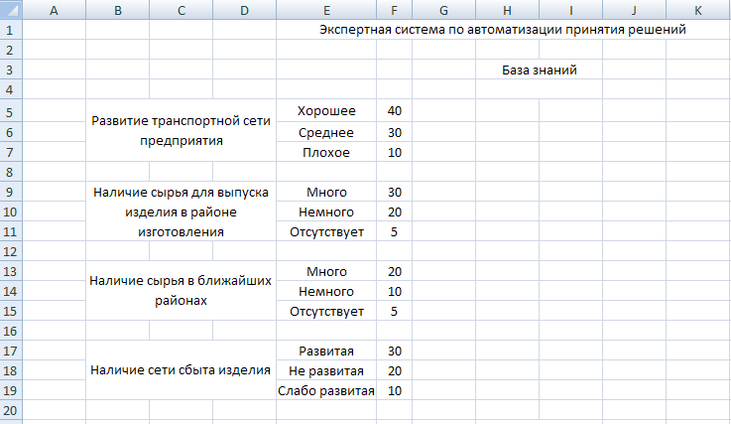Screen dimensions: 731x424
Task: Click value 30 in row 9
Action: 395,192
